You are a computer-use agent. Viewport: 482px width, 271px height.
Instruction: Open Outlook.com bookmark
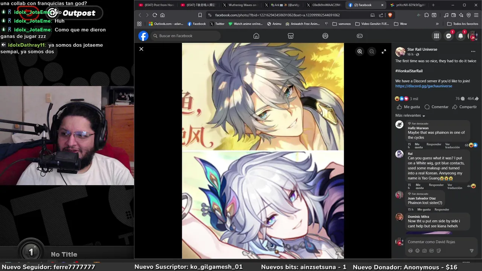coord(166,24)
